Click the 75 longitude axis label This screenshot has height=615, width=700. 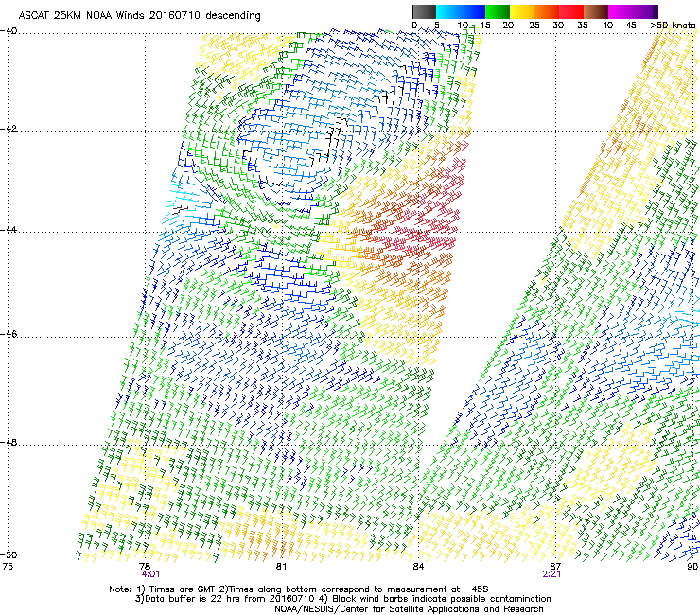coord(8,566)
